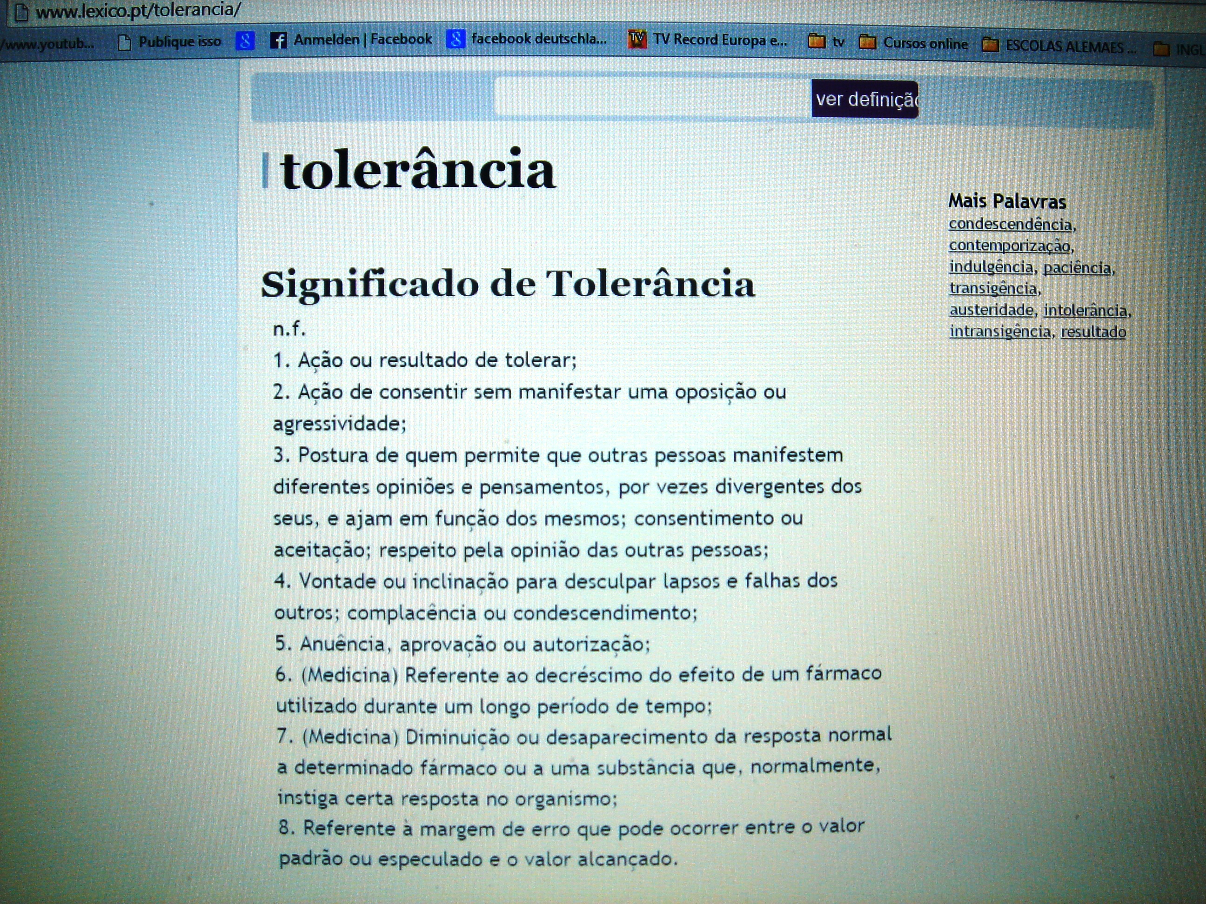Open the TV Record Europa bookmark icon
Screen dimensions: 1206x904
[637, 39]
